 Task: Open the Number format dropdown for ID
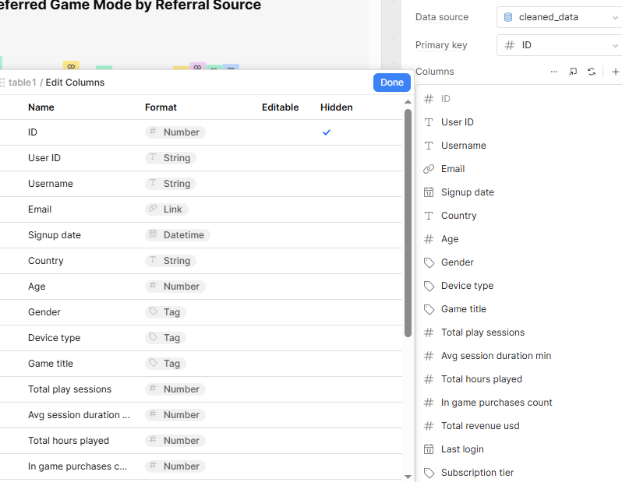[x=175, y=132]
